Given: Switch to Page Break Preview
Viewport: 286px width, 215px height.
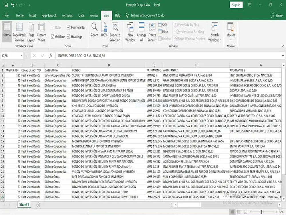Looking at the screenshot, I should pyautogui.click(x=19, y=32).
